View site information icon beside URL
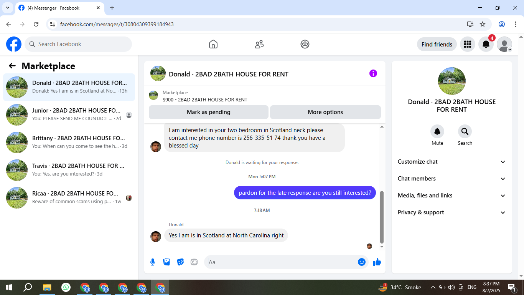The width and height of the screenshot is (524, 295). 53,24
